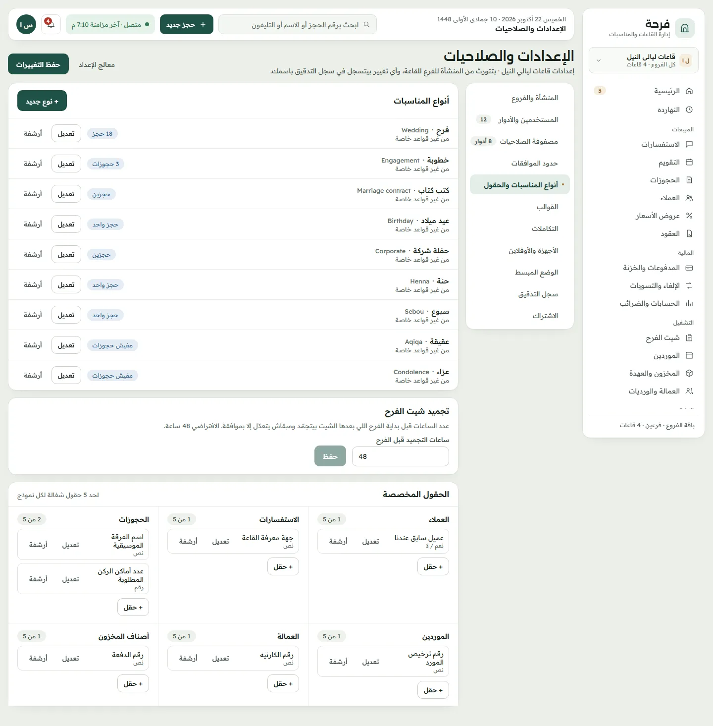713x726 pixels.
Task: Click the حفظ التغييرات button
Action: point(38,64)
